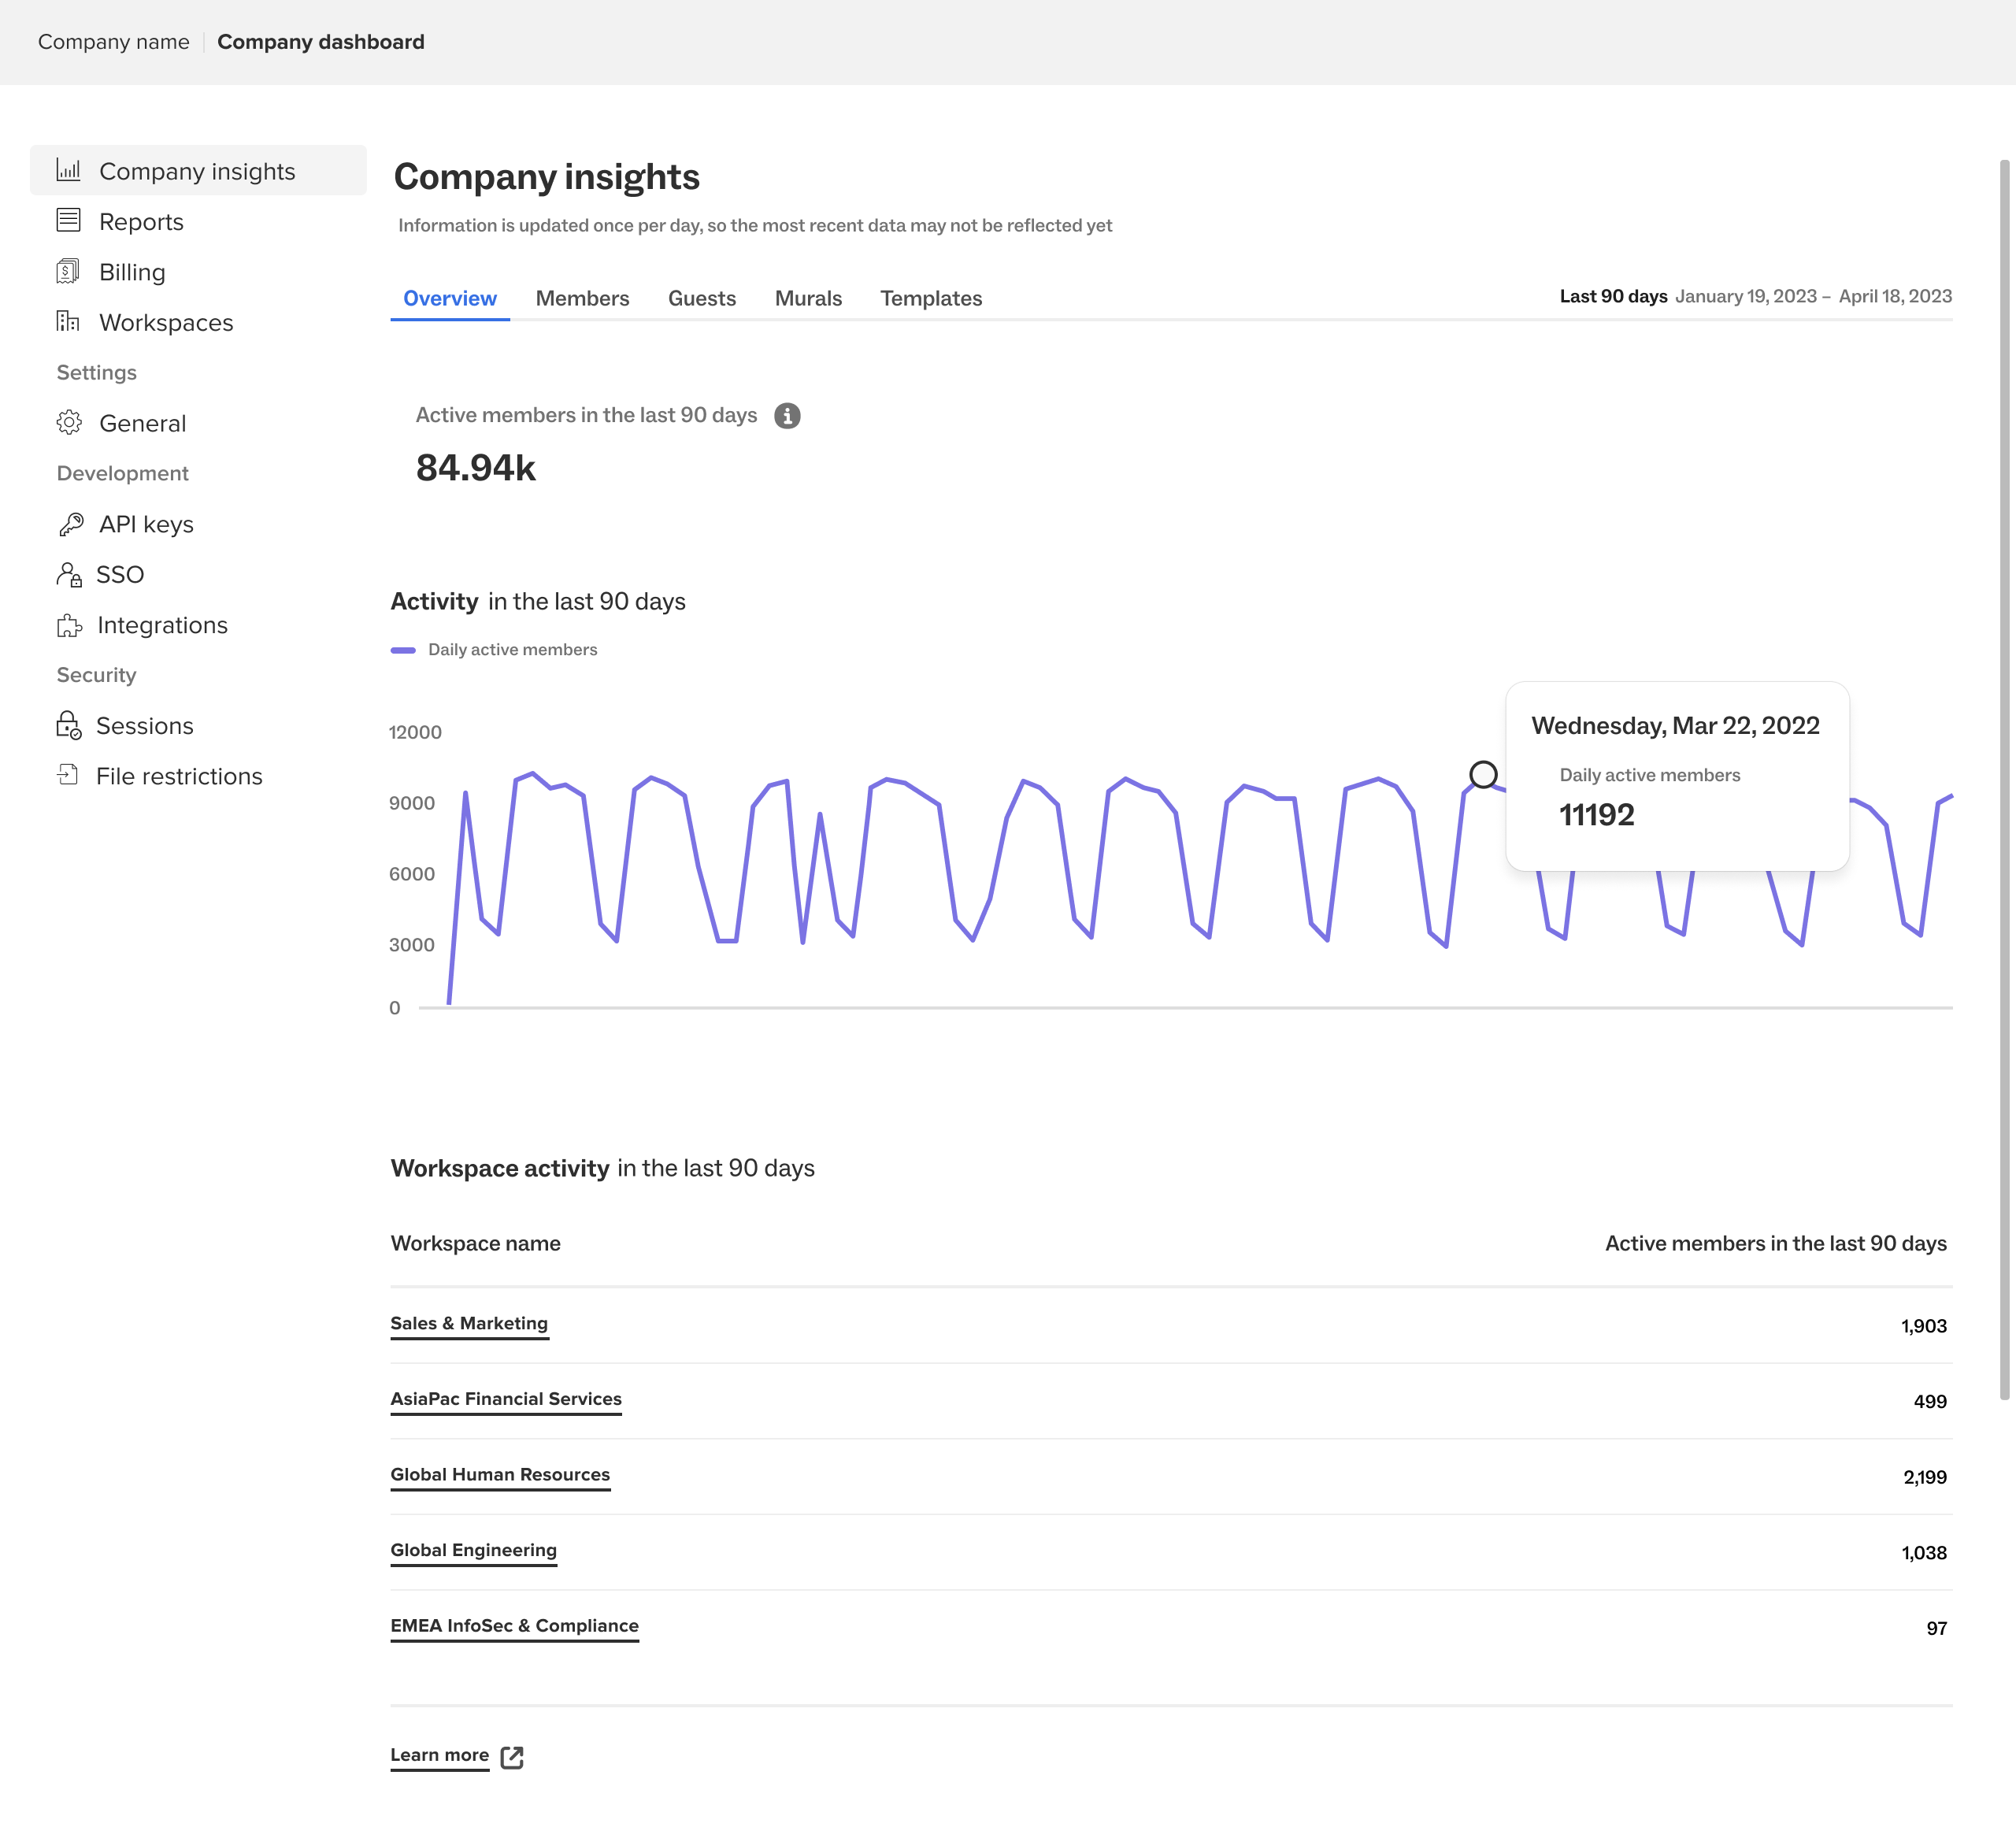Click the highlighted chart data point marker
2016x1827 pixels.
pyautogui.click(x=1483, y=774)
